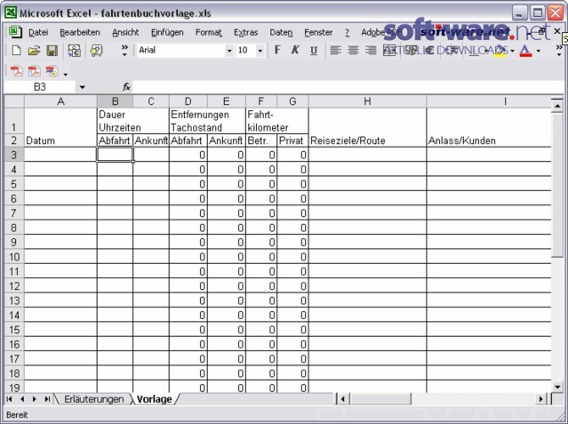Image resolution: width=568 pixels, height=424 pixels.
Task: Click the Select All corner button
Action: tap(14, 102)
